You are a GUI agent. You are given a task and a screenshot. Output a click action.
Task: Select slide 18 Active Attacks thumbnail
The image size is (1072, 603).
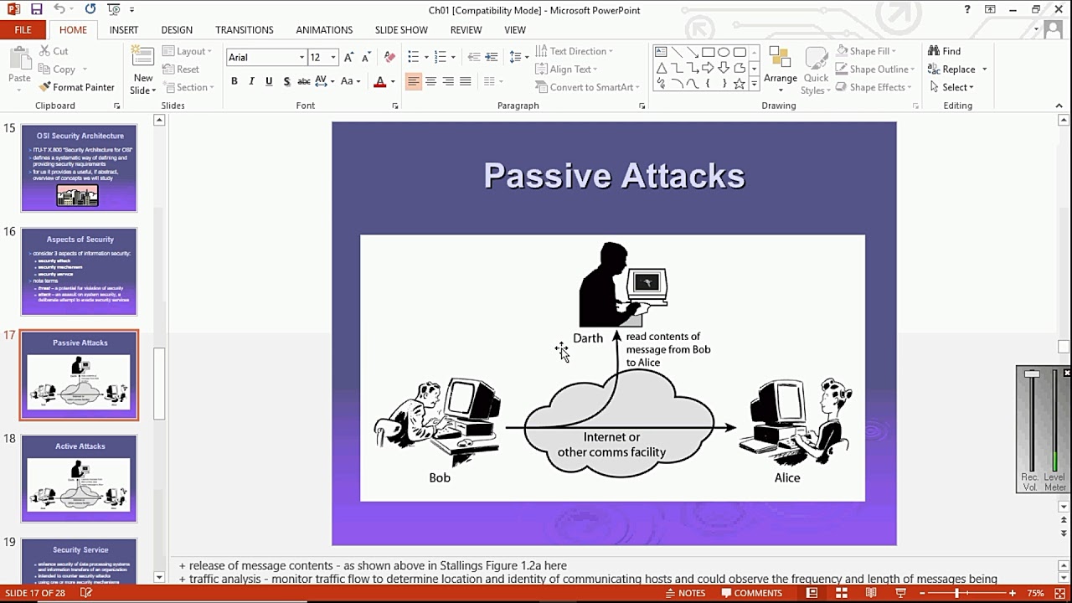(x=79, y=478)
